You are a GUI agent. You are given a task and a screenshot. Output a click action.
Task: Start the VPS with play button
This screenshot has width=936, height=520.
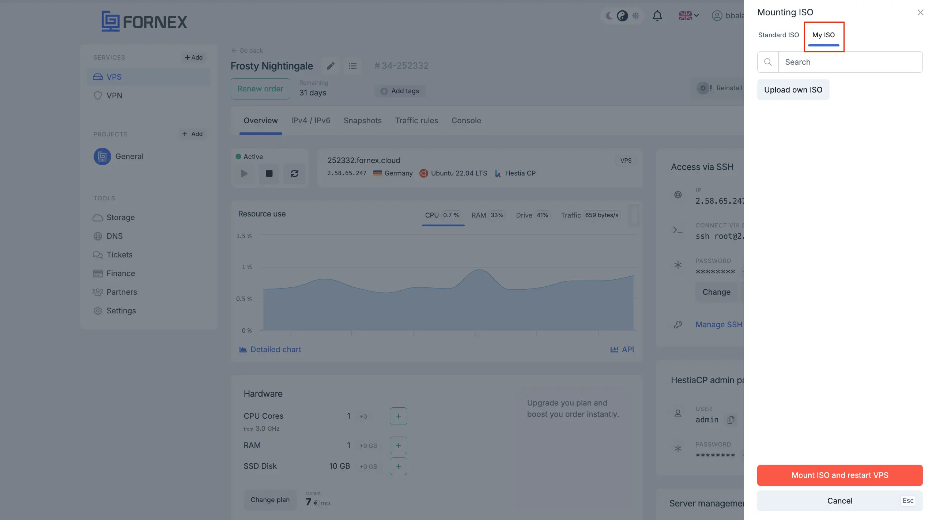(244, 173)
